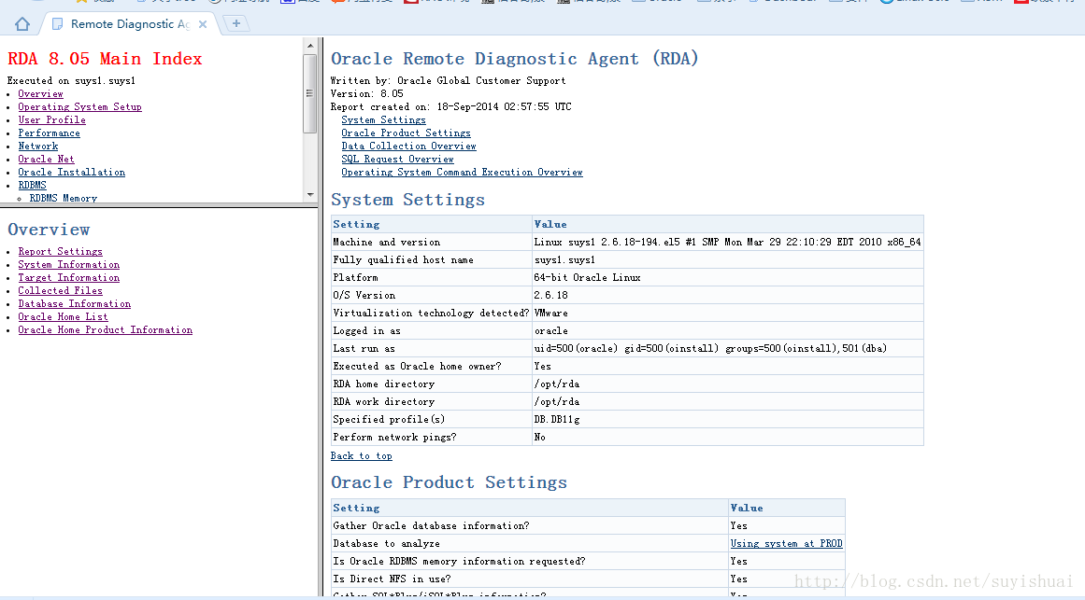This screenshot has height=600, width=1085.
Task: Open Oracle Home List link
Action: pyautogui.click(x=63, y=317)
